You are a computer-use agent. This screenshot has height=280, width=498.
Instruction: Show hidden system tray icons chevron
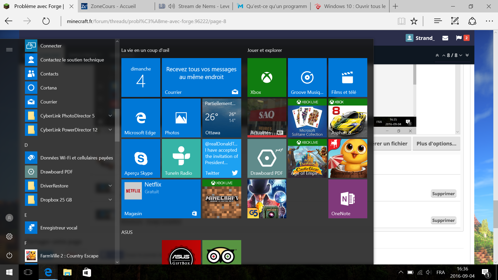(x=401, y=272)
